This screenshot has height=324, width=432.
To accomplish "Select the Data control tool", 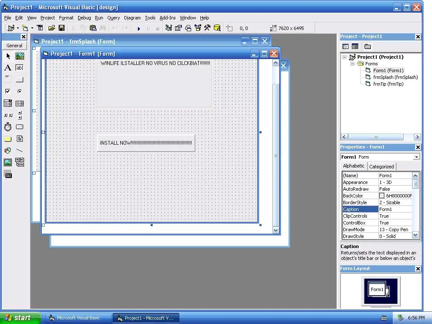I will pyautogui.click(x=19, y=162).
